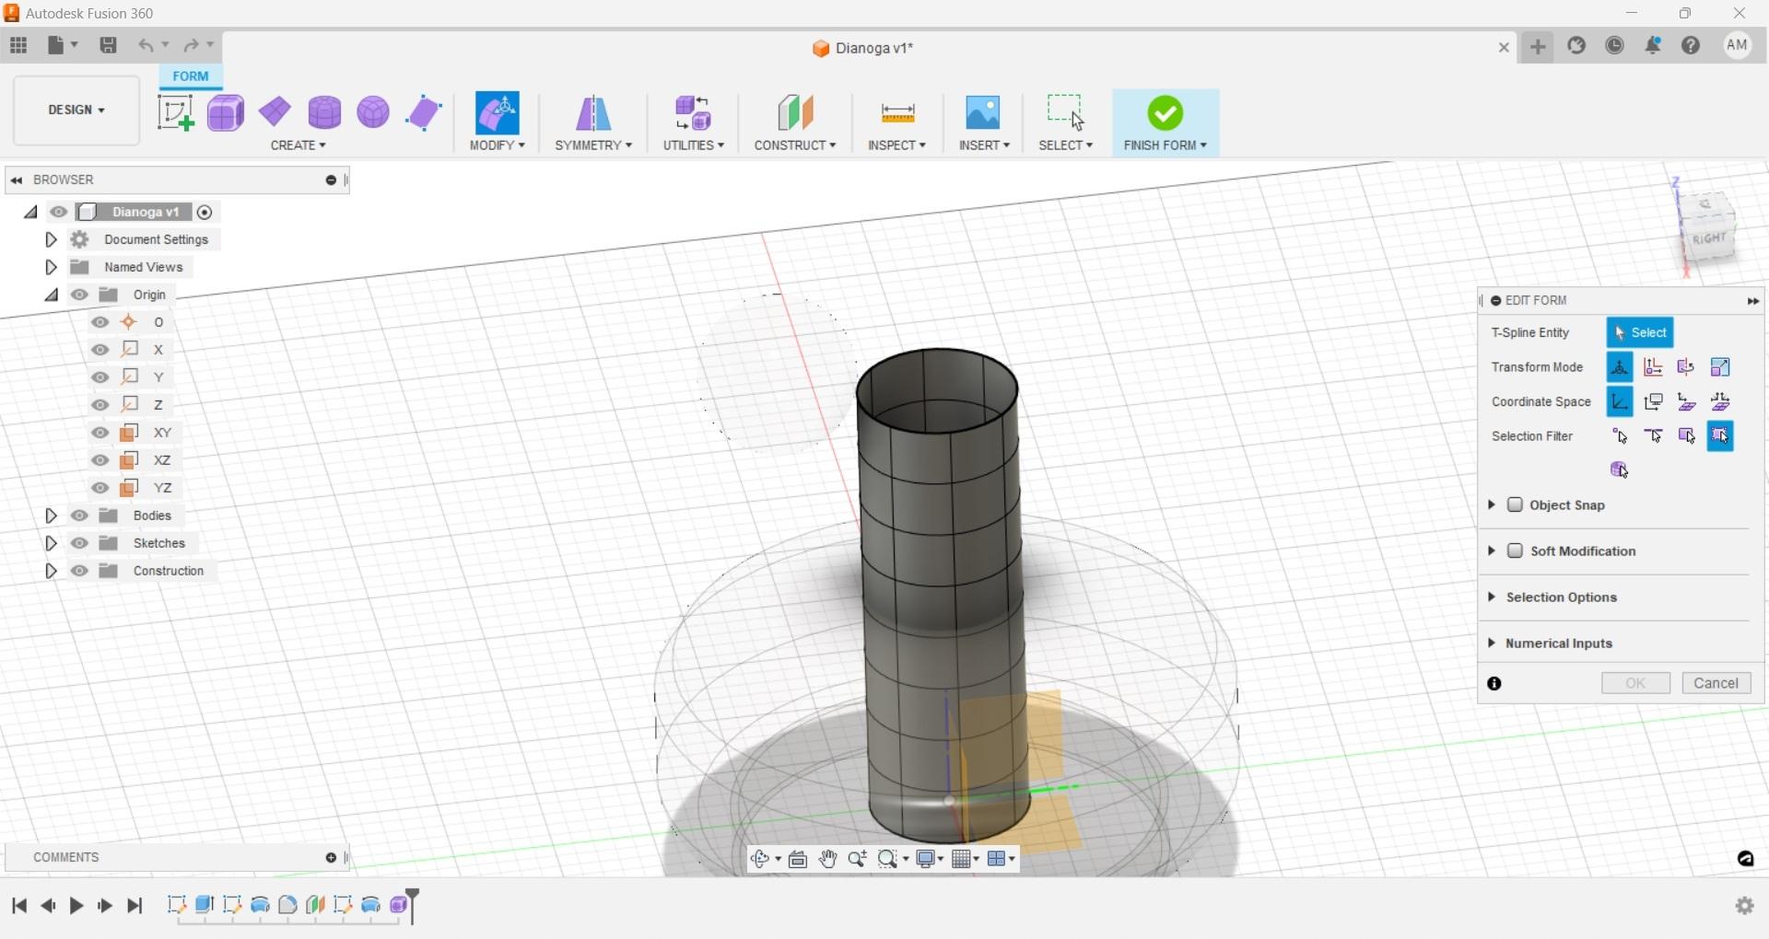Hide the Origin folder with eye icon
The width and height of the screenshot is (1769, 939).
[80, 295]
